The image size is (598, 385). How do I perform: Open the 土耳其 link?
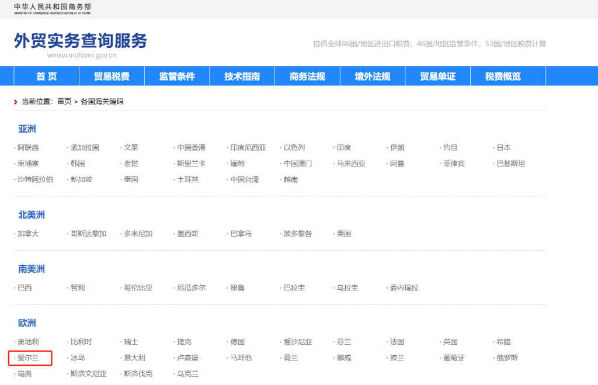tap(187, 180)
